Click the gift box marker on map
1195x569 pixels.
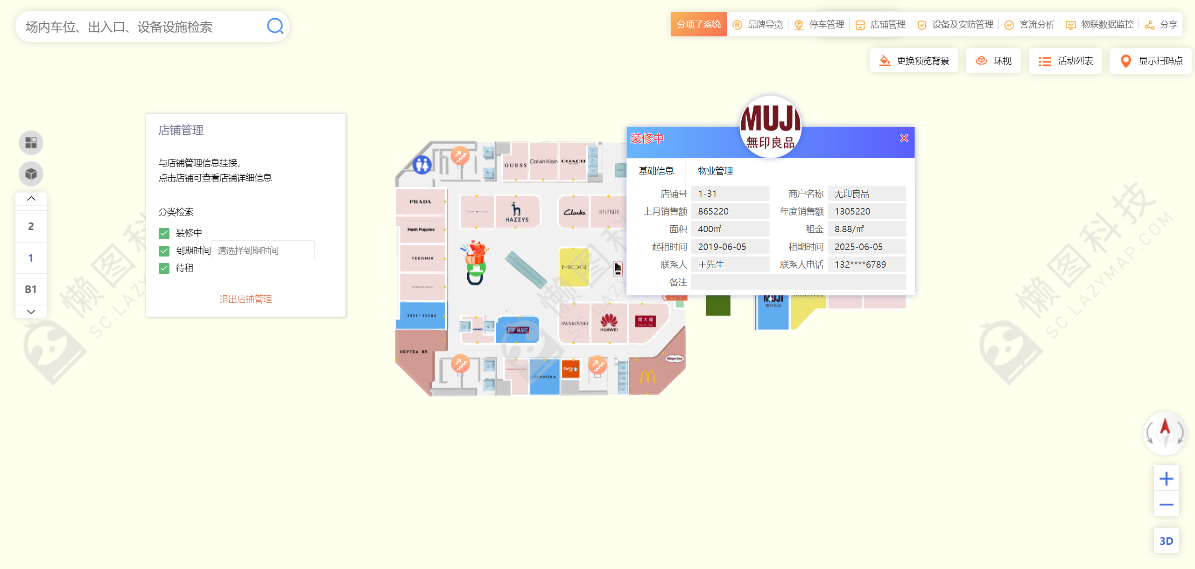click(x=476, y=252)
